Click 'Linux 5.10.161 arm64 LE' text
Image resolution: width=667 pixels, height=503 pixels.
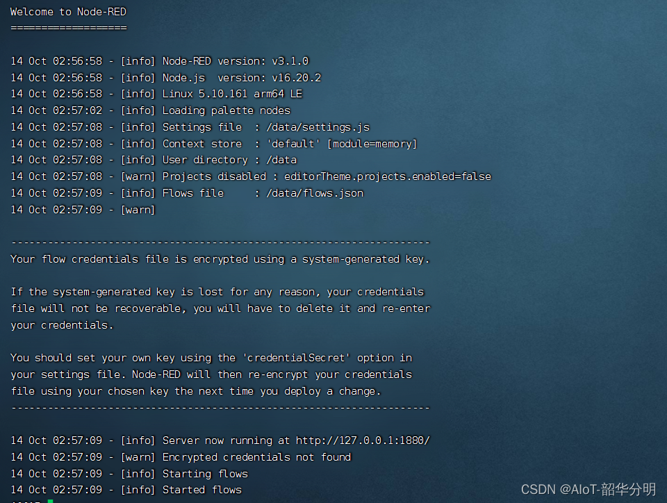pyautogui.click(x=232, y=94)
